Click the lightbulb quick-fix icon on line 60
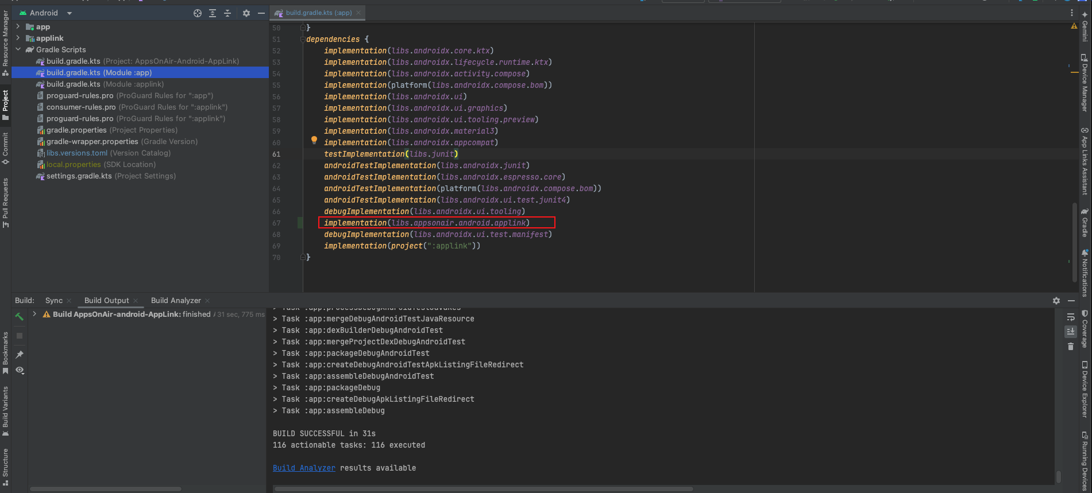 tap(314, 140)
